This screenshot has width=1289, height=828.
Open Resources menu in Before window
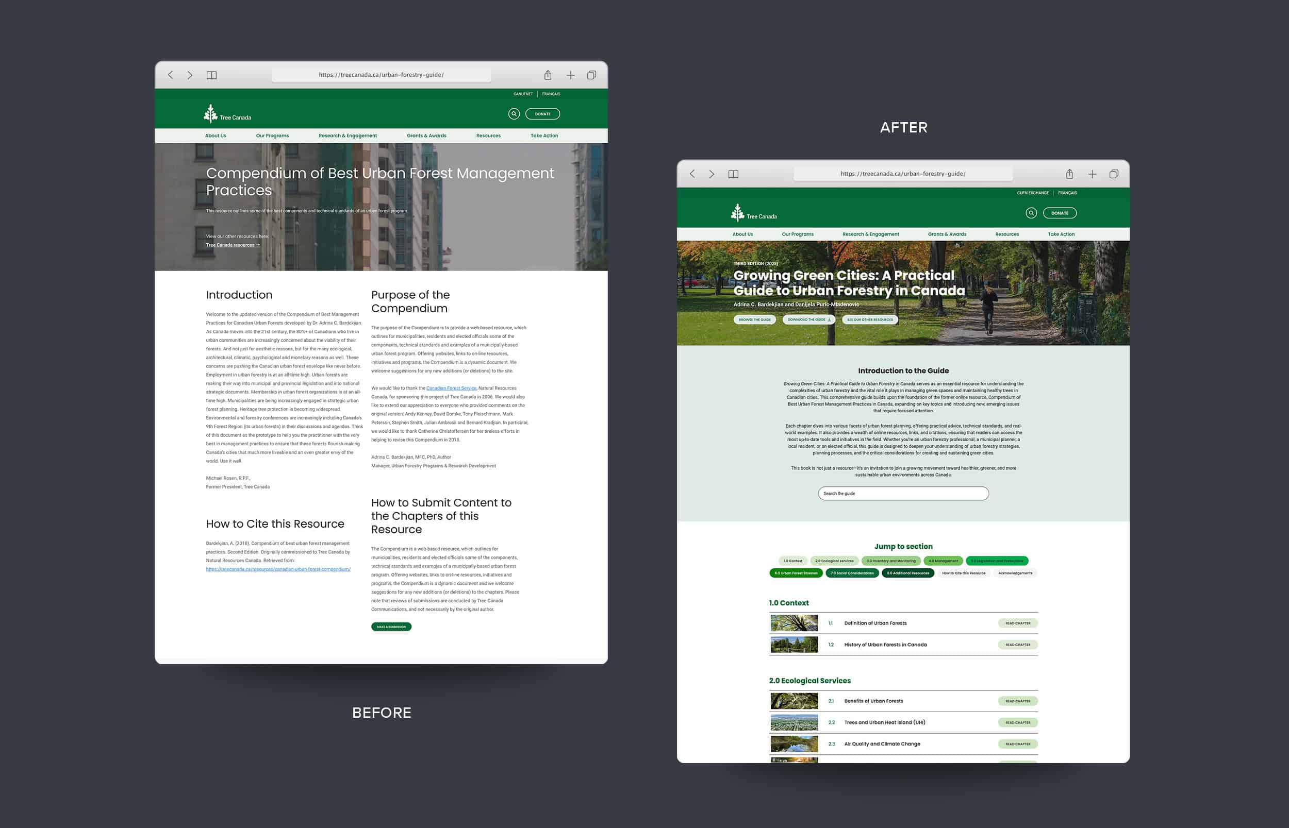click(488, 136)
